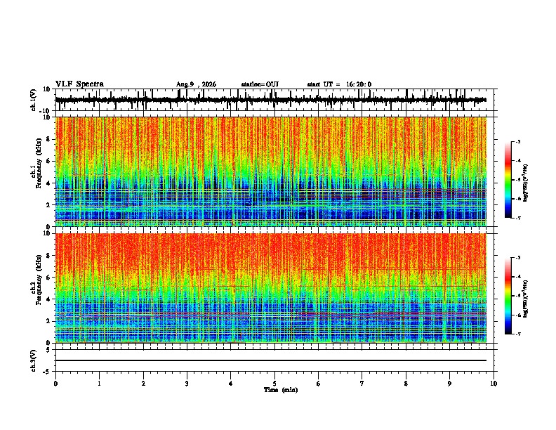
Task: Click the flat ch.3 voltage line
Action: [x=270, y=360]
